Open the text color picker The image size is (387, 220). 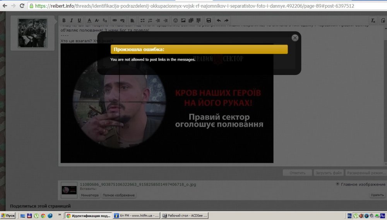pos(89,20)
